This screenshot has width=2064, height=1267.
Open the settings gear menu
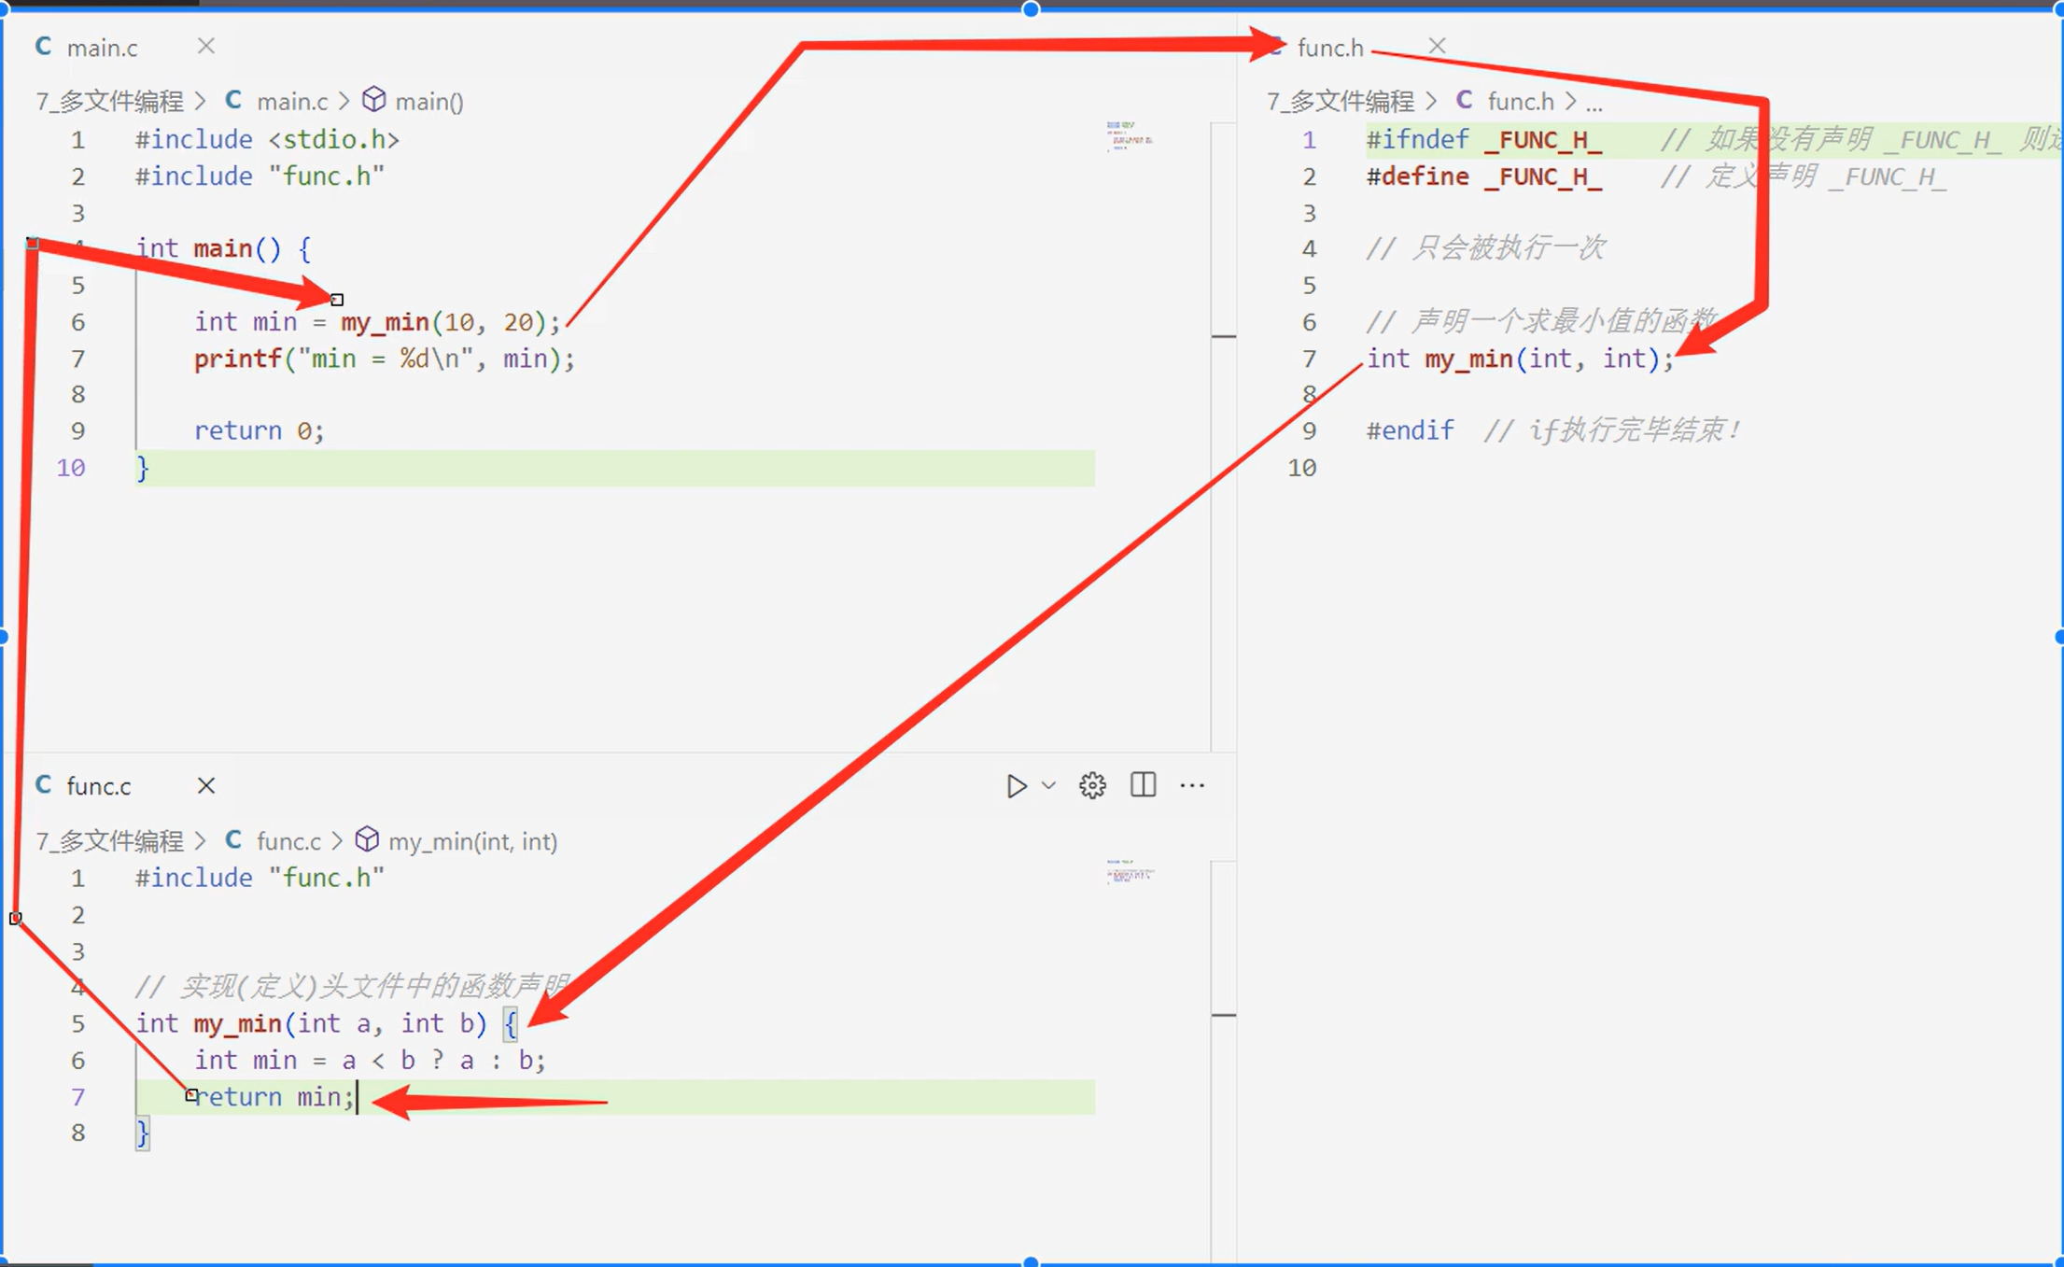[1092, 784]
